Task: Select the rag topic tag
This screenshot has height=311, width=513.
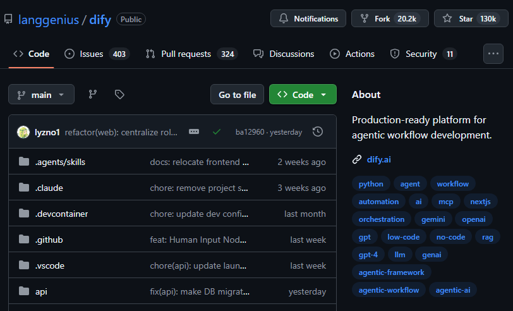Action: (x=488, y=236)
